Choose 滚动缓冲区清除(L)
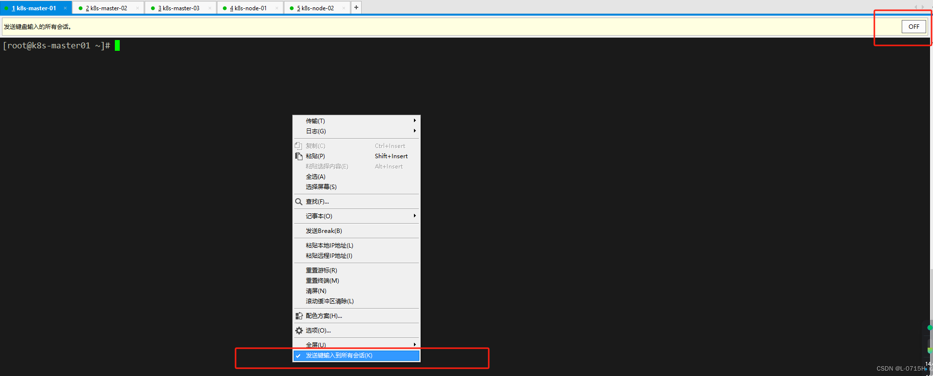 [356, 301]
